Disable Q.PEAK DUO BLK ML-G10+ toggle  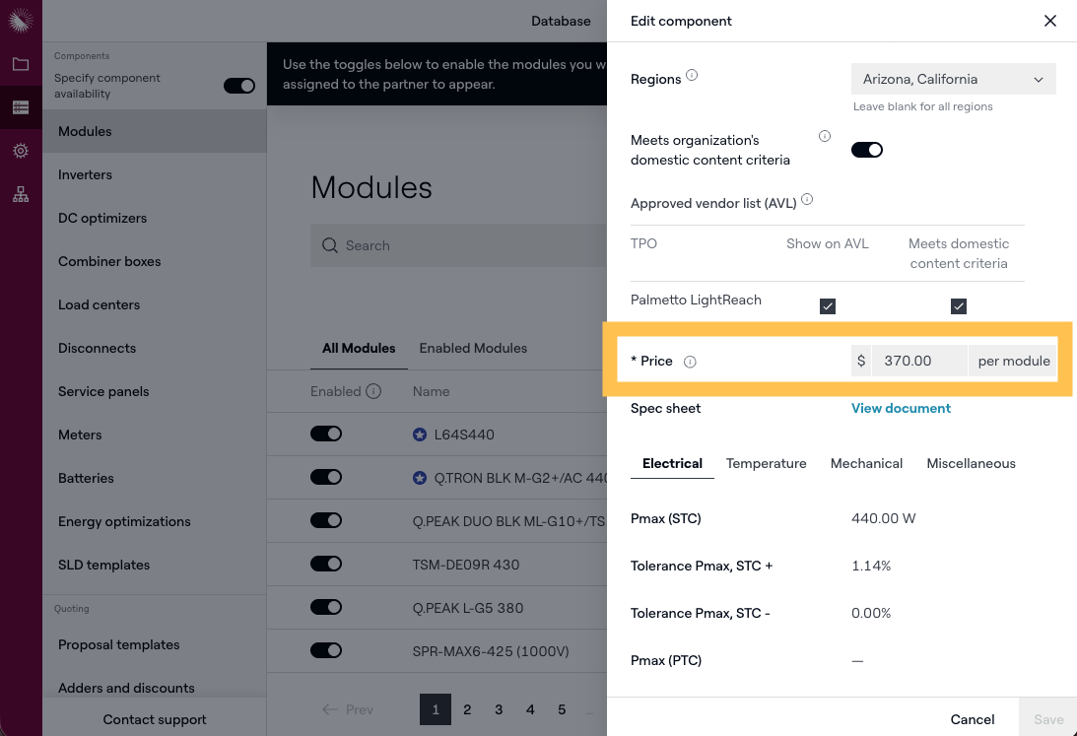326,520
